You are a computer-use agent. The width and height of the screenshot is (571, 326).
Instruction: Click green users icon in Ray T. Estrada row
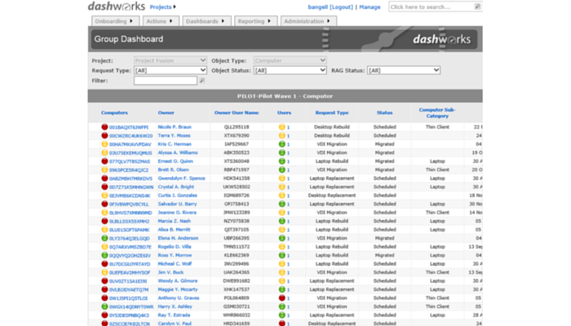[282, 315]
